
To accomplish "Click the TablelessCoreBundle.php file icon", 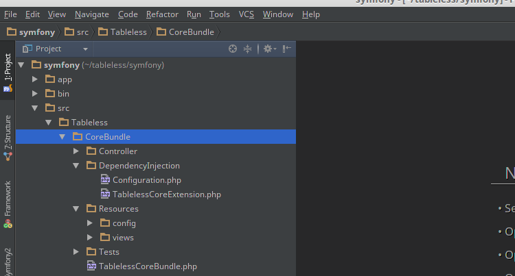I will [91, 266].
